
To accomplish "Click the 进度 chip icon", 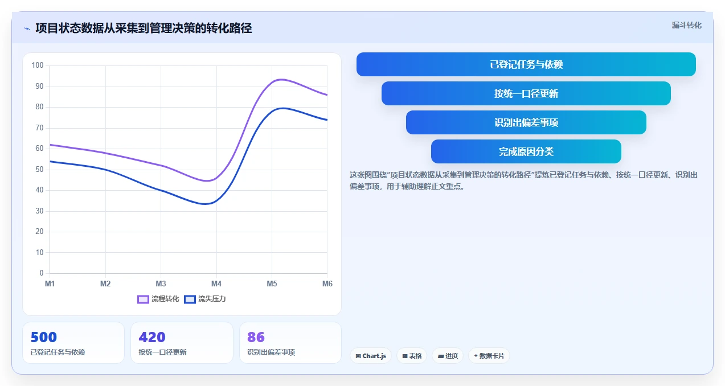I will click(x=441, y=356).
